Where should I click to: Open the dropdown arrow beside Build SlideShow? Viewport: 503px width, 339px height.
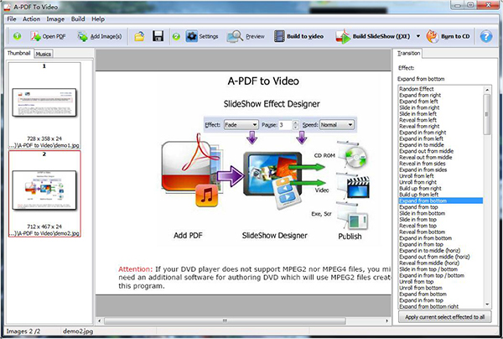416,37
